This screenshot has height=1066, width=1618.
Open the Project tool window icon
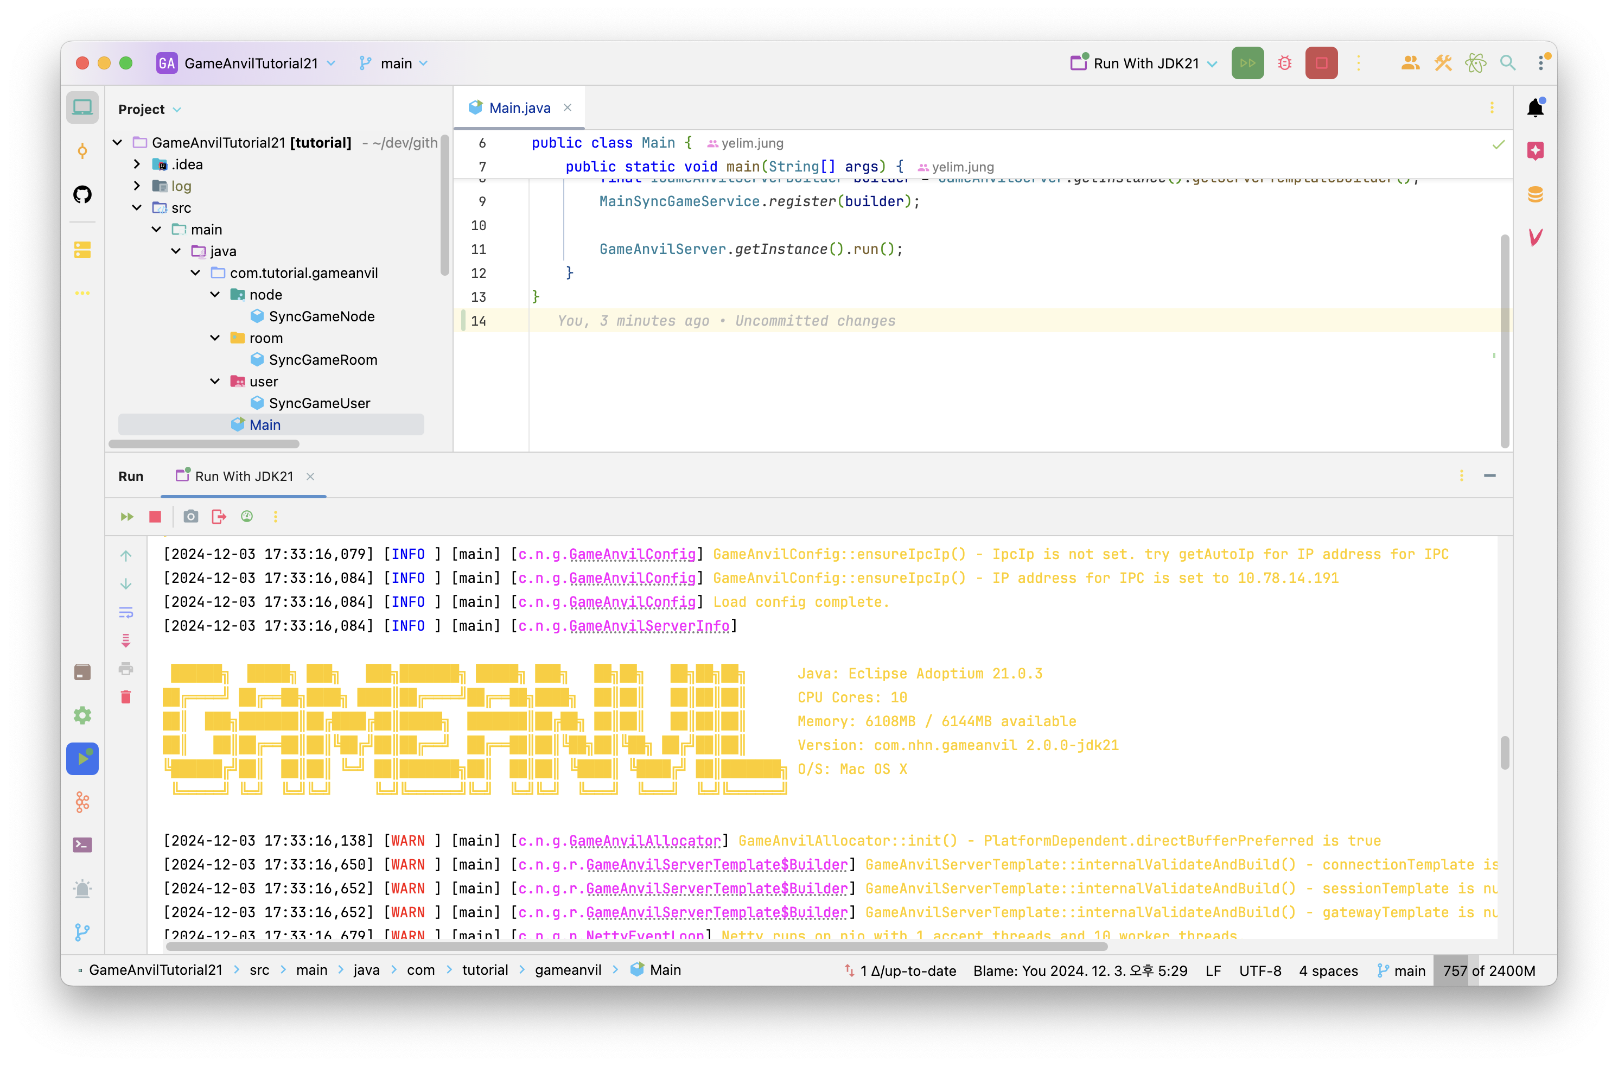tap(82, 107)
